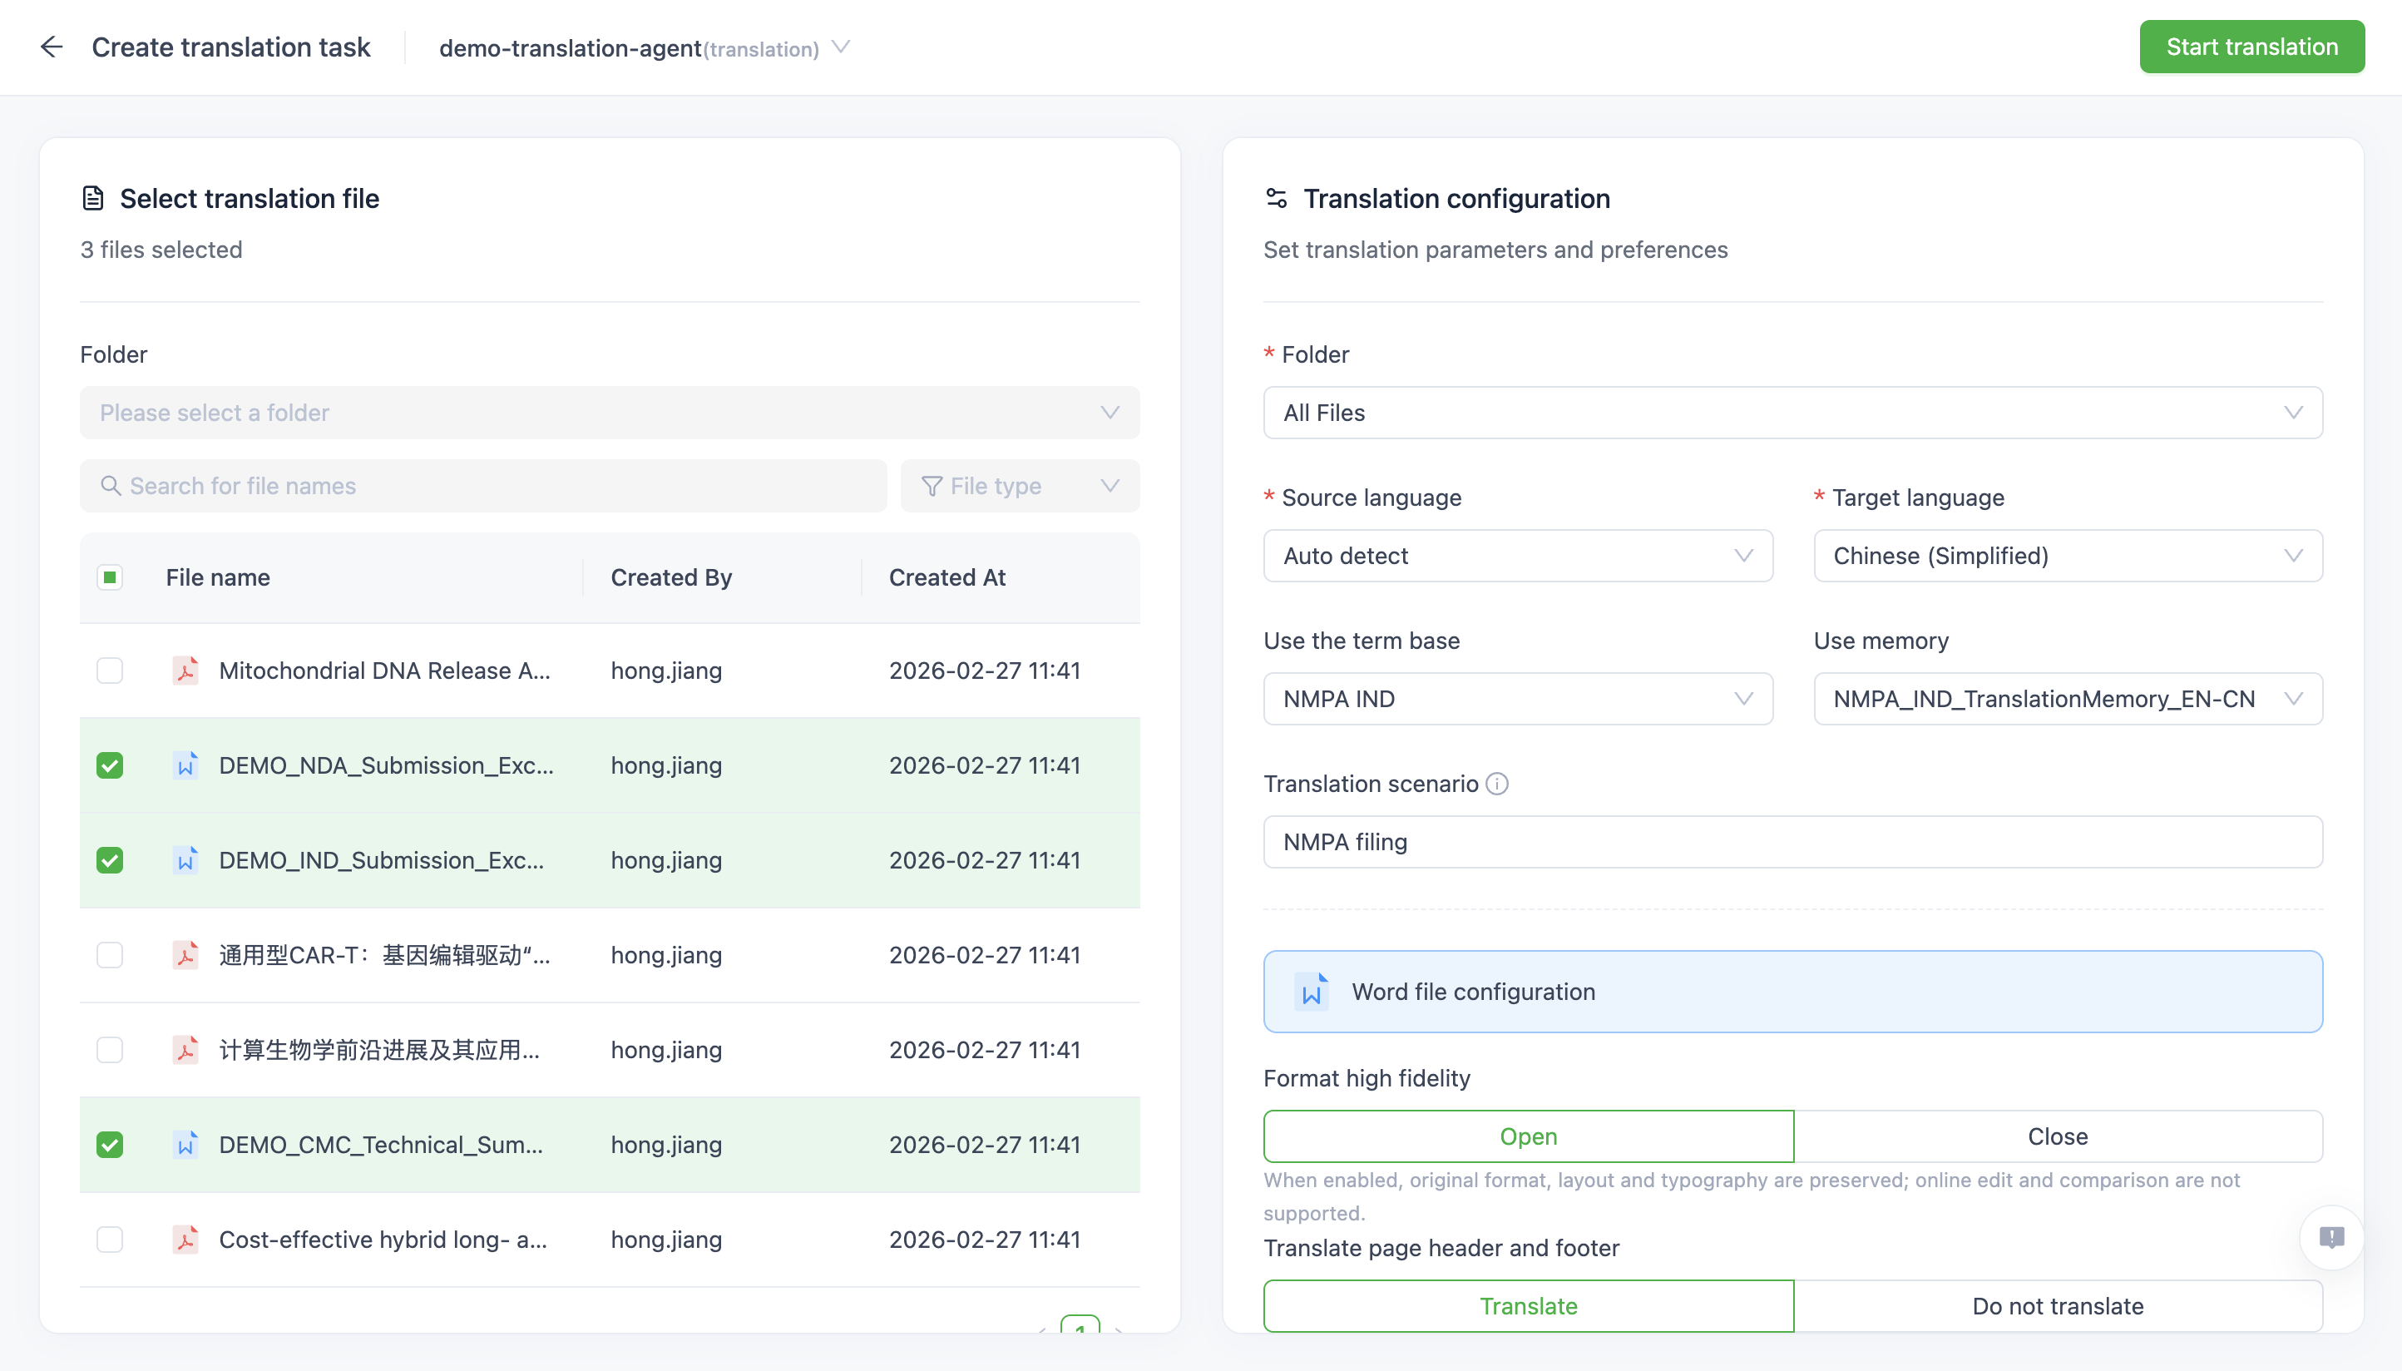Click the search magnifier icon
The height and width of the screenshot is (1371, 2402).
[x=111, y=486]
